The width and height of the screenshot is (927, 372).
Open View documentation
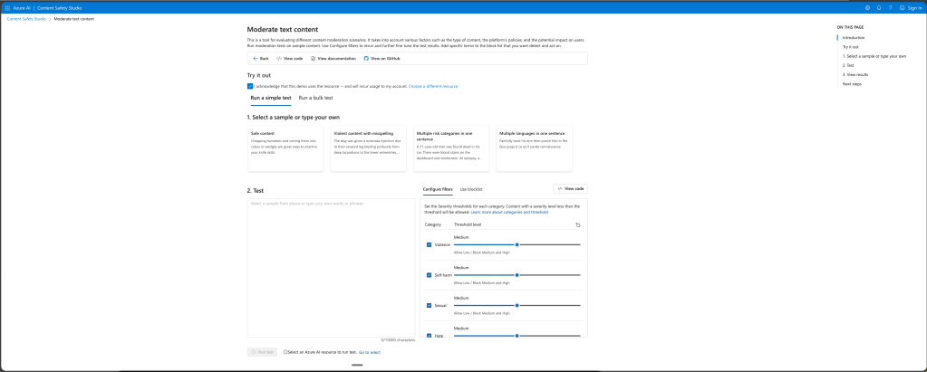(333, 58)
